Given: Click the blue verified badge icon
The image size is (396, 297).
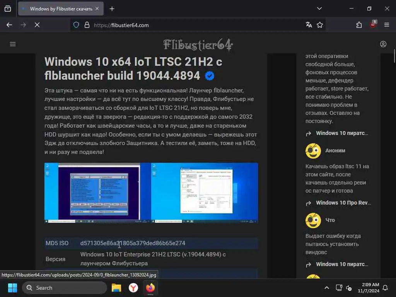Looking at the screenshot, I should coord(210,76).
